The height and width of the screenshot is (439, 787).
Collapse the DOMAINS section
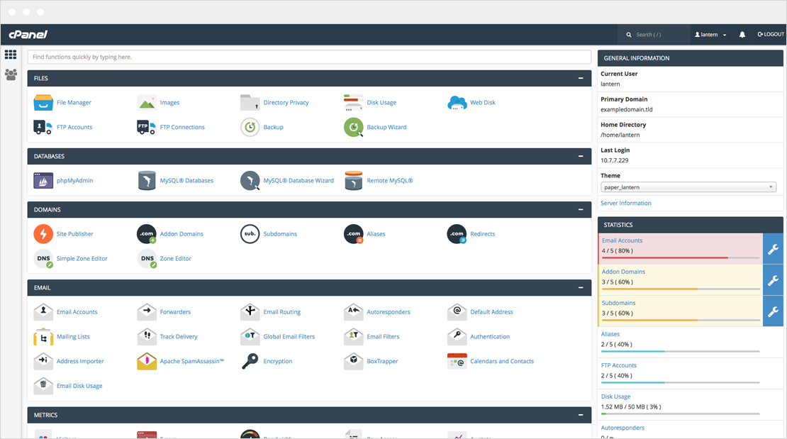[x=581, y=209]
